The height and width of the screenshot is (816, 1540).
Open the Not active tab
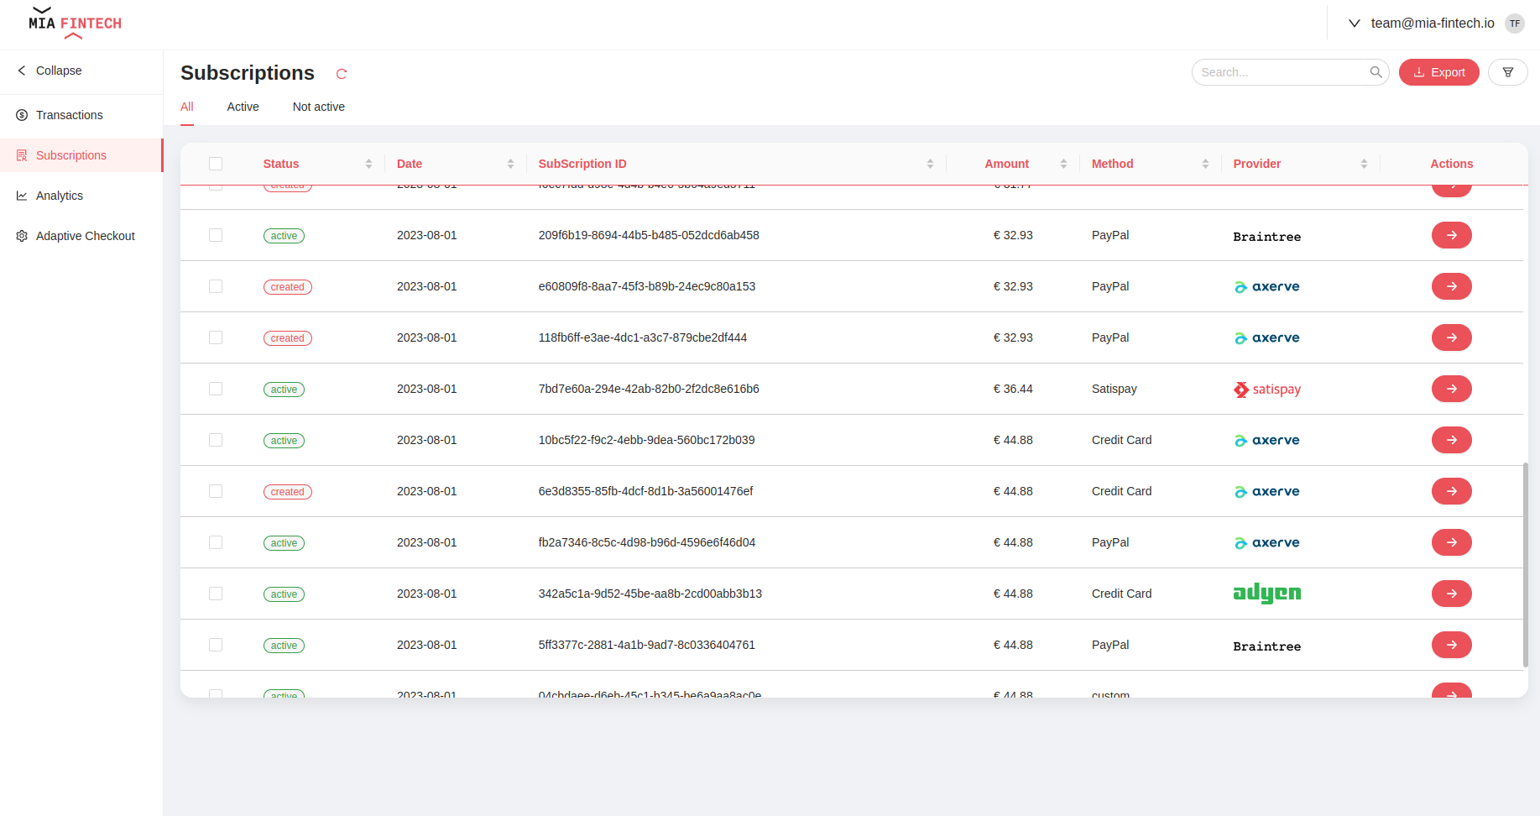coord(318,107)
